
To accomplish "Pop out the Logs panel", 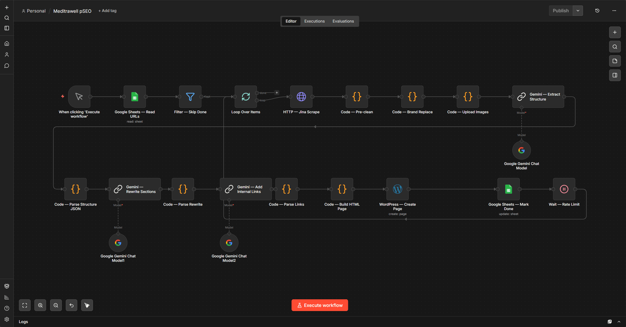I will click(609, 322).
